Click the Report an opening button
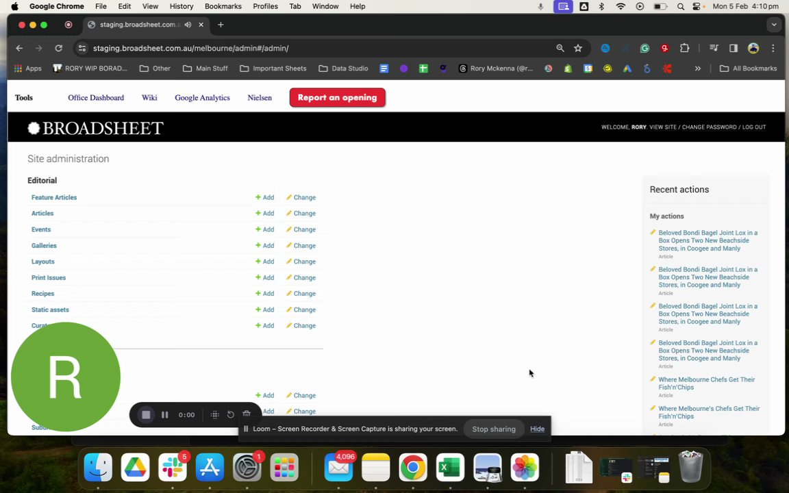The width and height of the screenshot is (789, 493). 337,98
